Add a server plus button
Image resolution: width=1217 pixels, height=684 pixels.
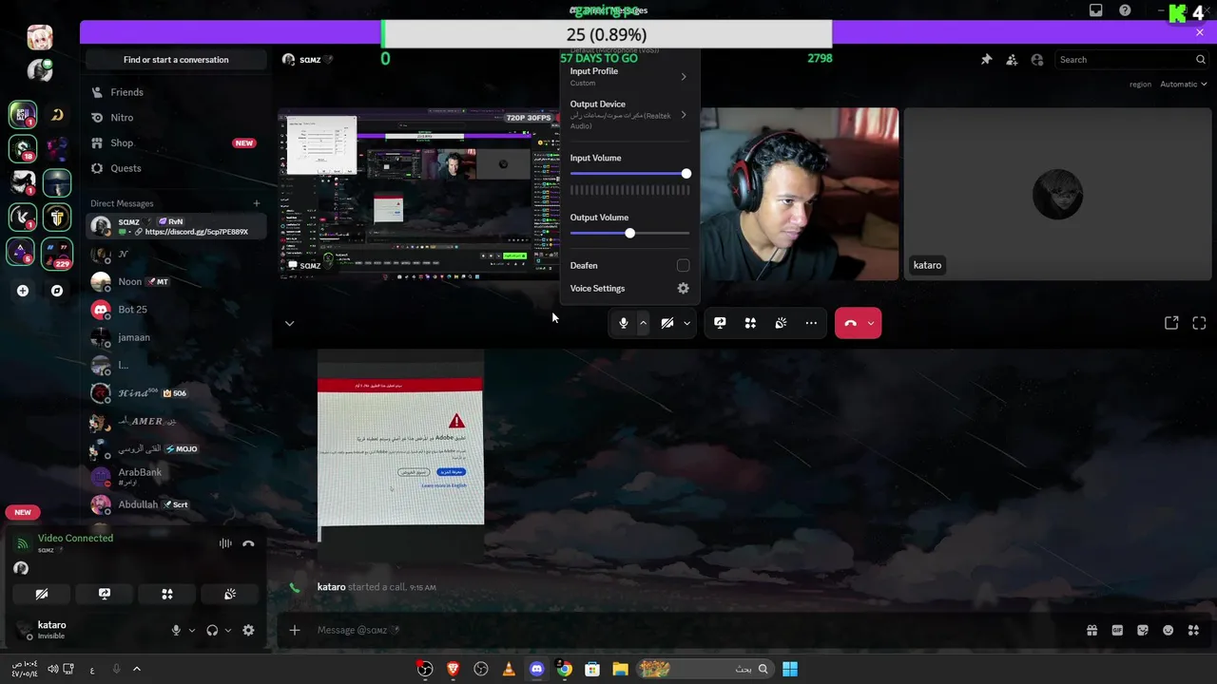point(23,291)
